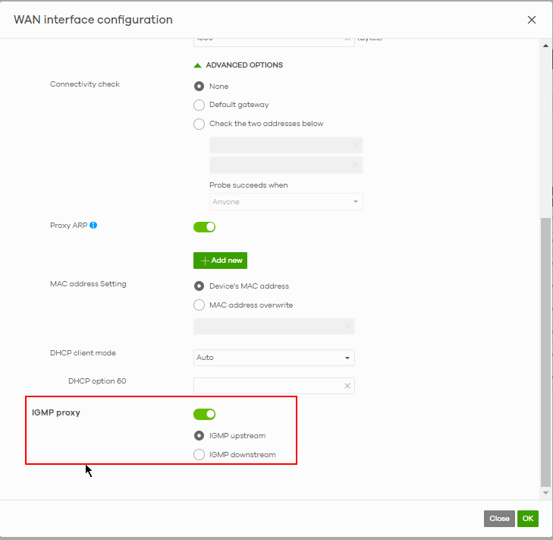Select IGMP upstream radio button

click(200, 436)
